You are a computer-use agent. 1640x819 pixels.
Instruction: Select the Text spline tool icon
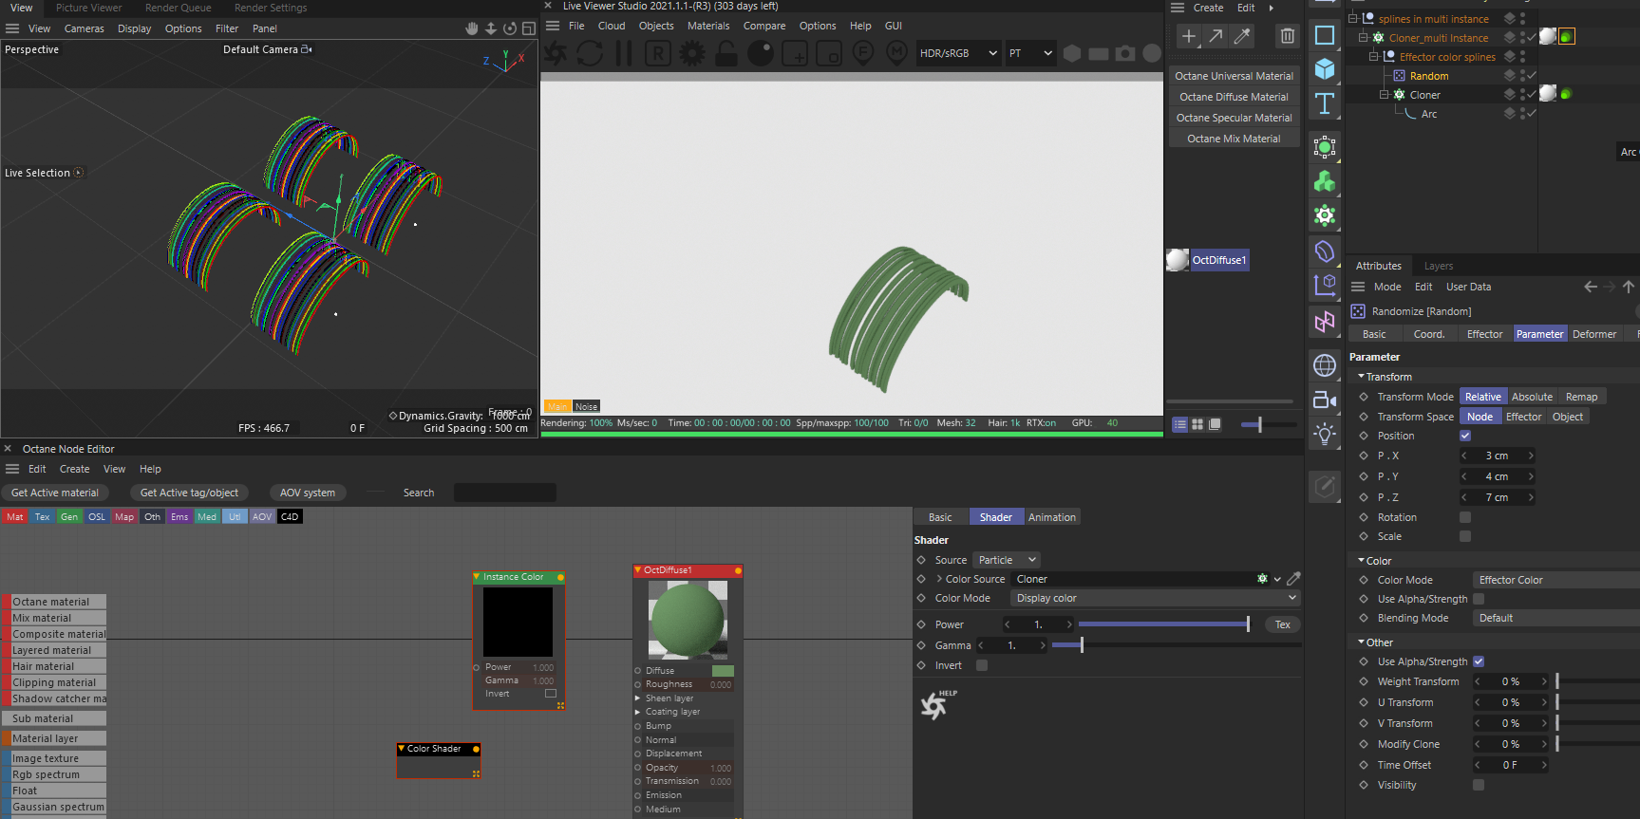click(1325, 103)
